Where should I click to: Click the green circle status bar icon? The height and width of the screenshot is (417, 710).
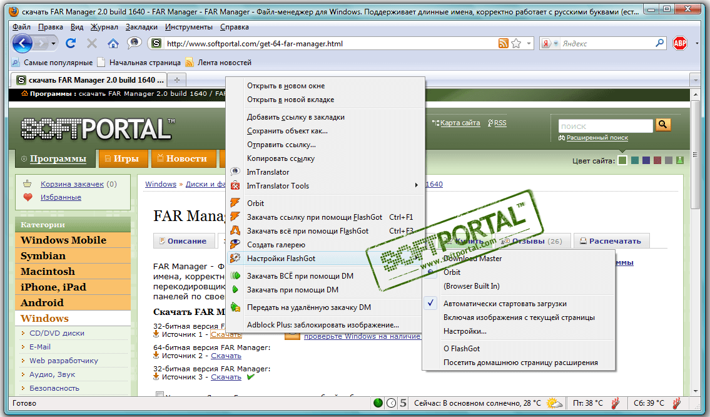coord(378,403)
